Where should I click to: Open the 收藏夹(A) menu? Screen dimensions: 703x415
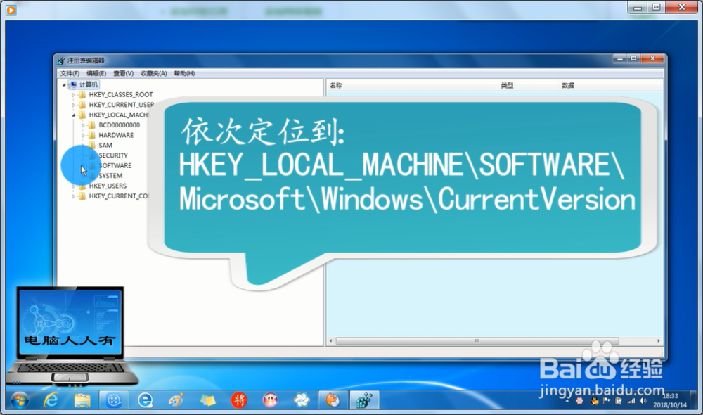(x=154, y=73)
